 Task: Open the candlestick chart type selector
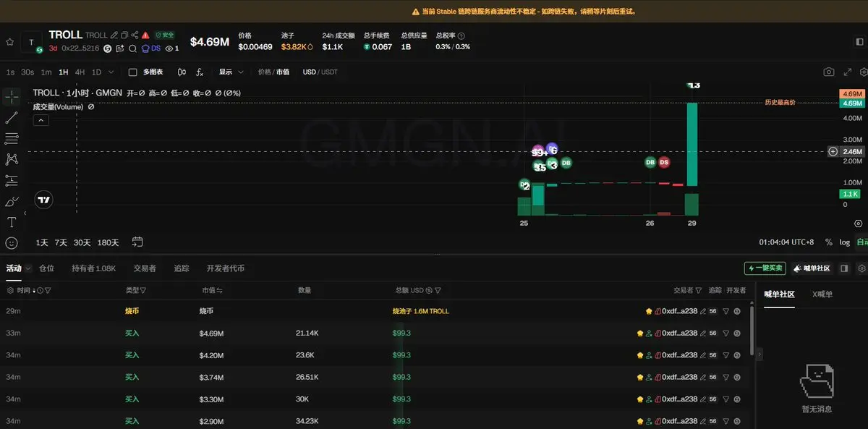(182, 72)
